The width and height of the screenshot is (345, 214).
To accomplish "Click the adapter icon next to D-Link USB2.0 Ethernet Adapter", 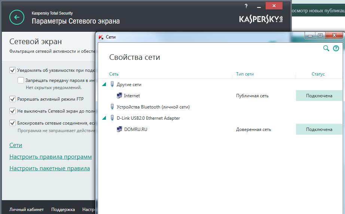I will click(x=112, y=118).
